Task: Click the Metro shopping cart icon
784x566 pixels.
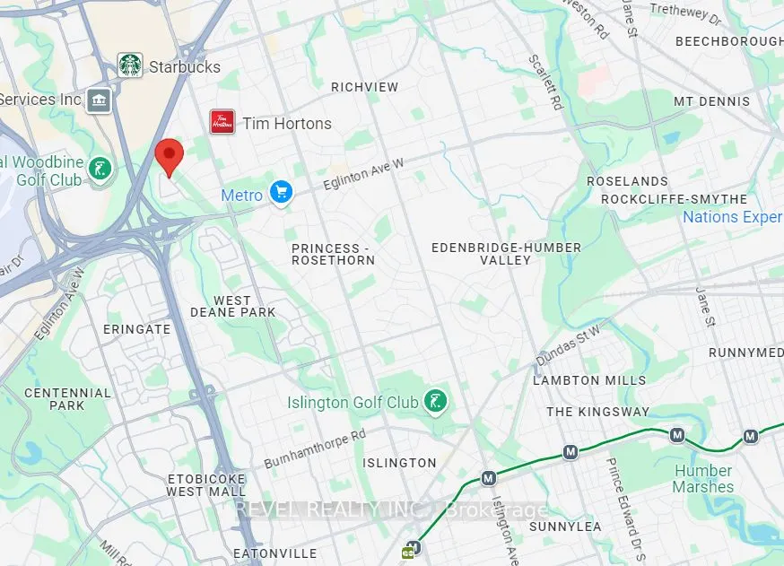Action: point(282,193)
